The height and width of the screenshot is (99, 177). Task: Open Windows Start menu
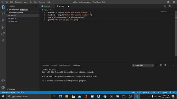click(x=3, y=97)
